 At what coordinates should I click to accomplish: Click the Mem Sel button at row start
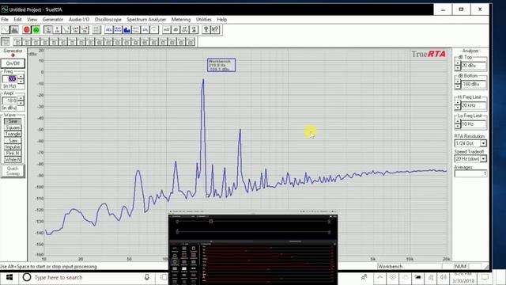point(6,42)
